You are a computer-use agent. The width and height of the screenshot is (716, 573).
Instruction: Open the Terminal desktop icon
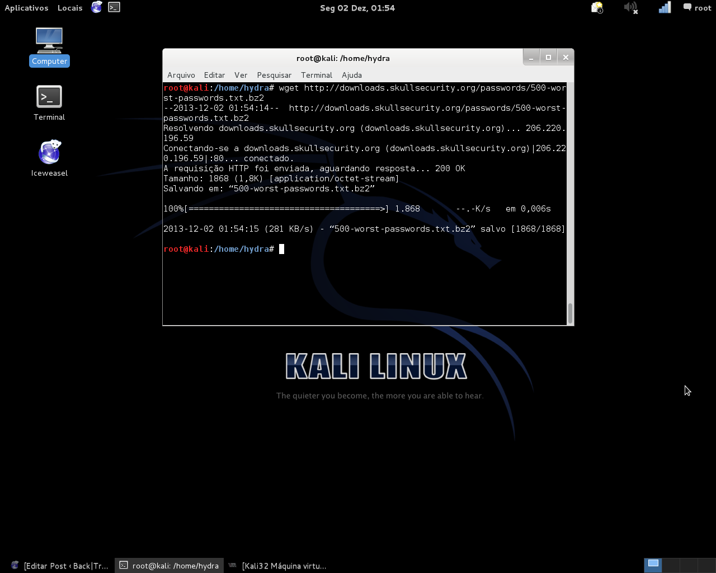coord(49,103)
